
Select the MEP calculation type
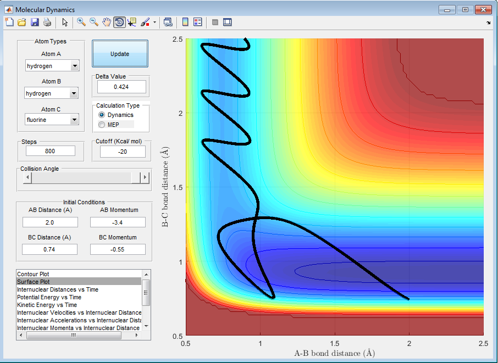coord(101,125)
